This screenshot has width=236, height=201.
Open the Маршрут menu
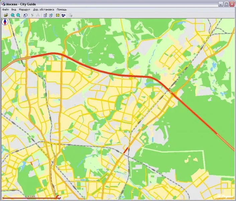(24, 9)
